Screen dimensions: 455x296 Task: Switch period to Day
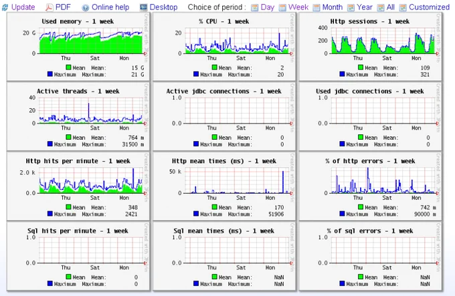[268, 7]
